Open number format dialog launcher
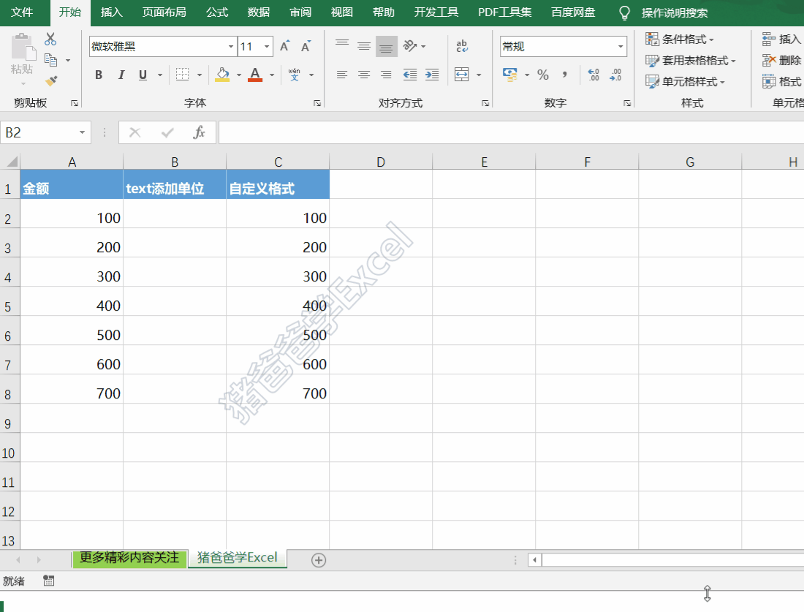 (x=627, y=104)
